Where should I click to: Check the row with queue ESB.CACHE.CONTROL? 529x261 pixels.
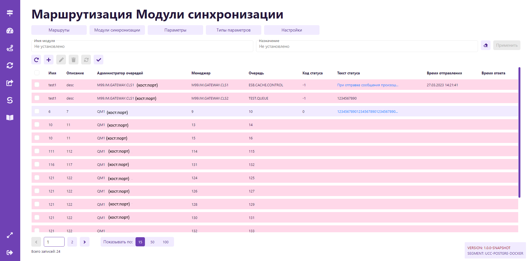tap(37, 85)
